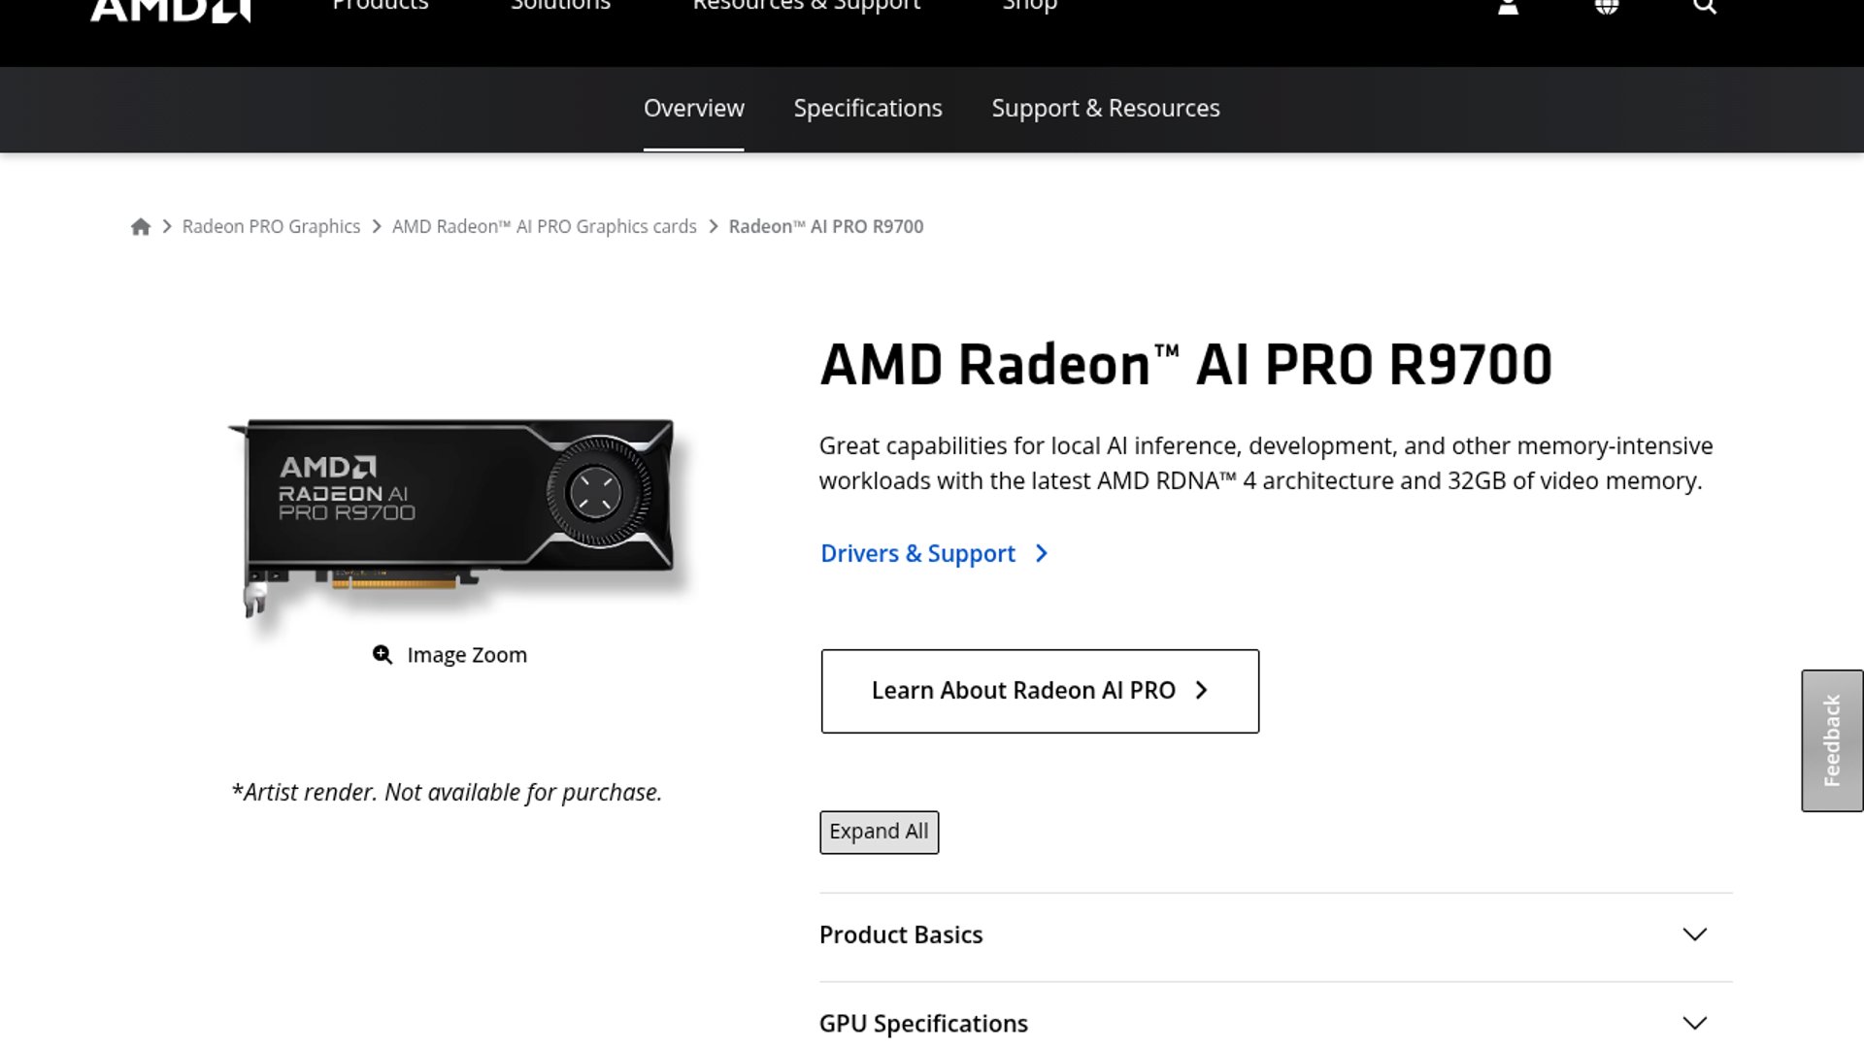
Task: Switch to the Specifications tab
Action: click(x=868, y=109)
